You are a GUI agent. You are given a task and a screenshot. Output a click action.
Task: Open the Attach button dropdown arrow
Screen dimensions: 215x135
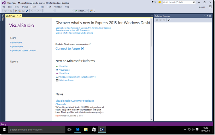87,11
